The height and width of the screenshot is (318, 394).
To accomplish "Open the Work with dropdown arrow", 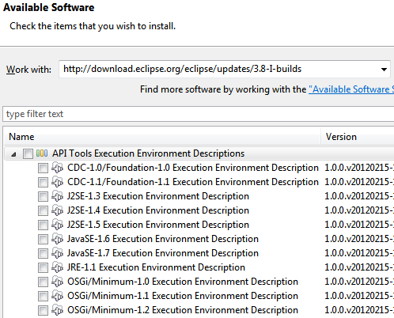I will tap(384, 70).
